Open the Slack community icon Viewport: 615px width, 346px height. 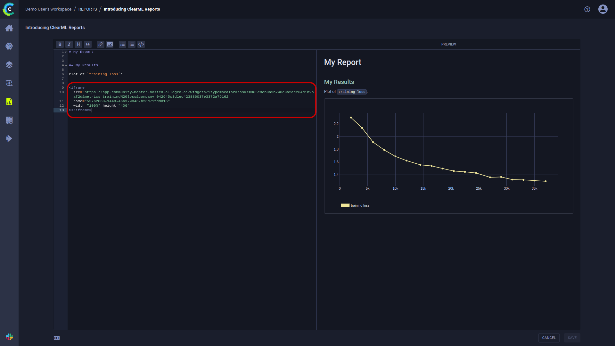[9, 337]
